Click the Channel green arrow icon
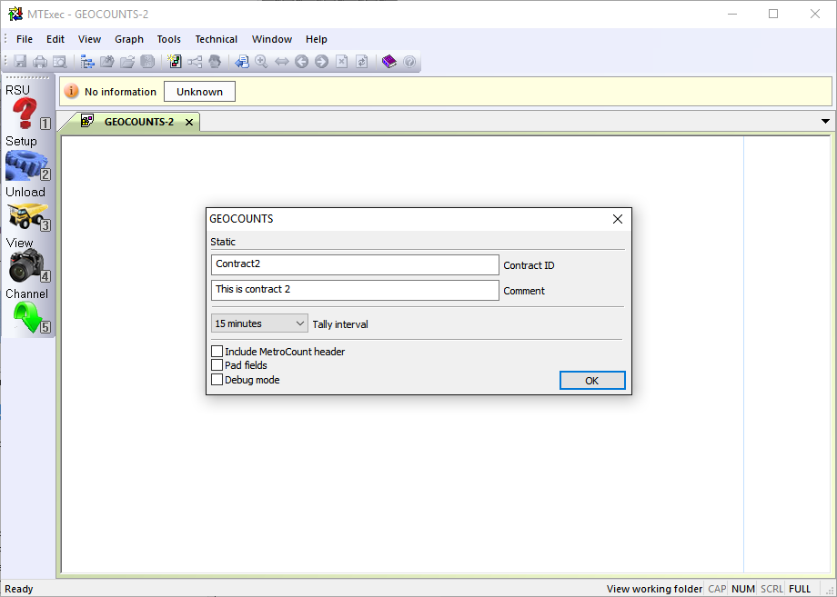This screenshot has width=837, height=597. tap(28, 316)
